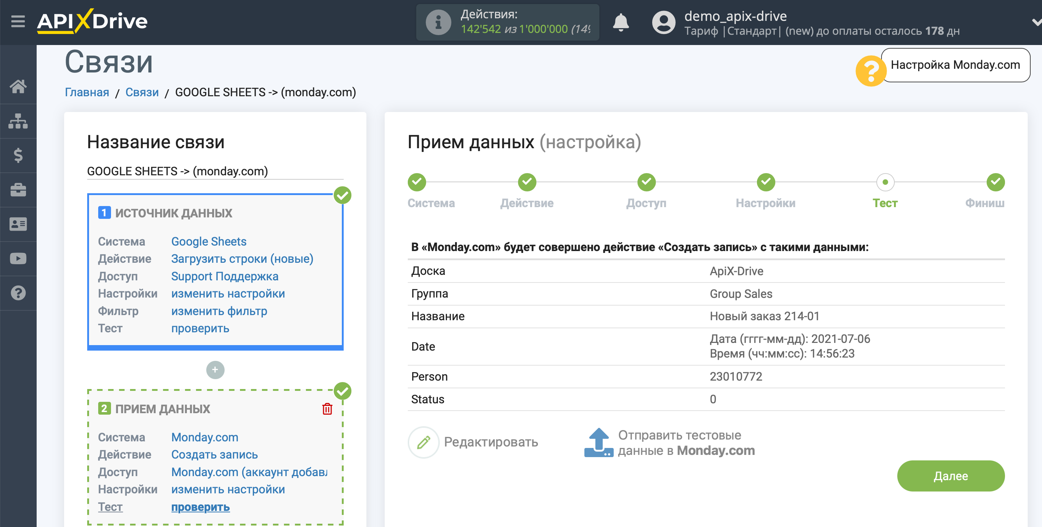Click receiver block проверить test link

(201, 507)
